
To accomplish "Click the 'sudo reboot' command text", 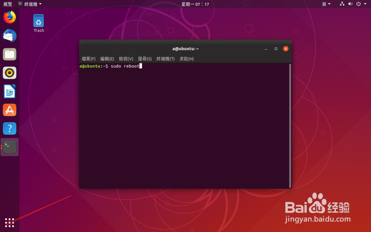I will point(125,66).
